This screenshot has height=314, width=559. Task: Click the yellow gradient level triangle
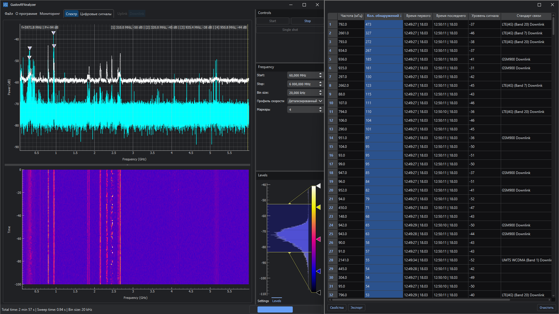click(318, 207)
